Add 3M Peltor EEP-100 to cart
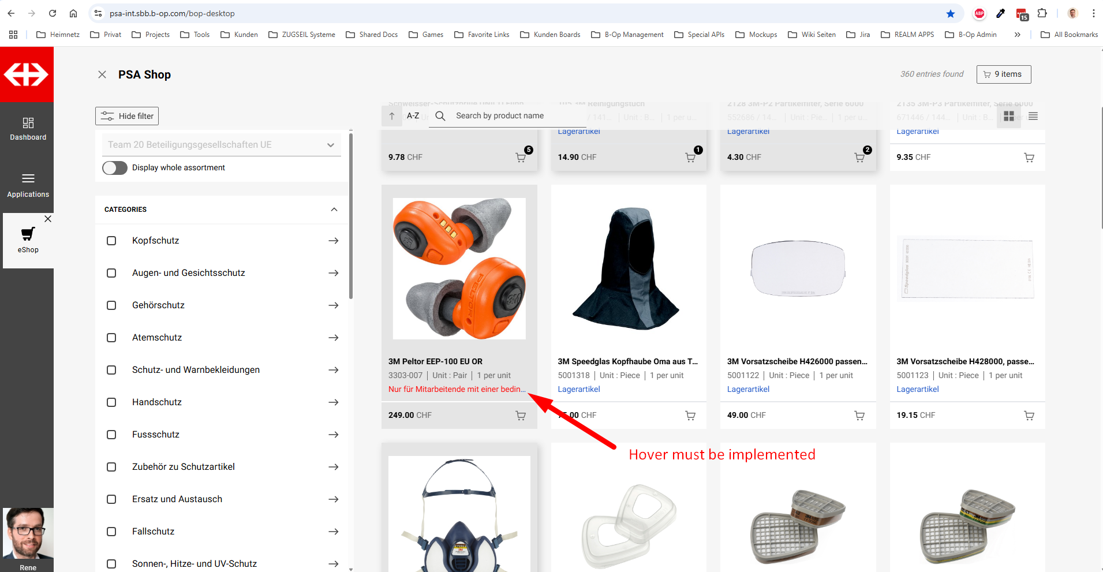The image size is (1103, 572). click(520, 416)
